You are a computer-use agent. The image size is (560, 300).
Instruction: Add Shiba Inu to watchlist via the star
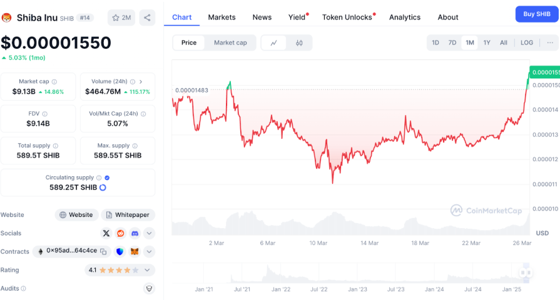(x=121, y=17)
